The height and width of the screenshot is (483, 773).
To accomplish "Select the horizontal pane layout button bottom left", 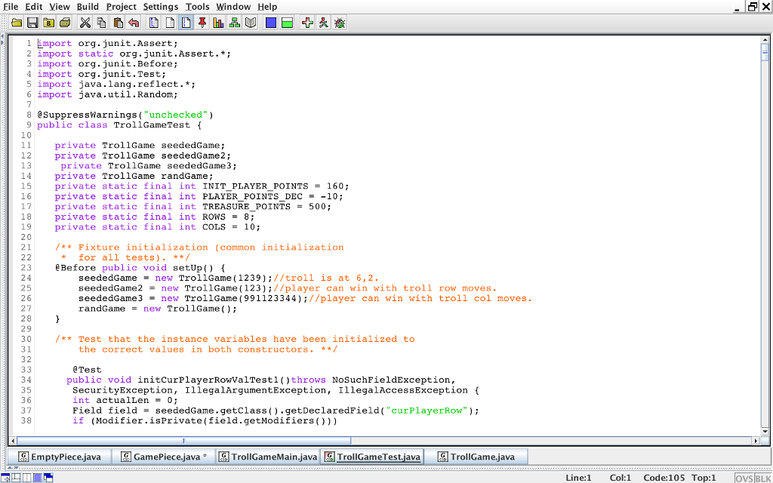I will [x=16, y=478].
